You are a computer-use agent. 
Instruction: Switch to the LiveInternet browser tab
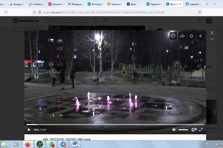click(x=36, y=4)
